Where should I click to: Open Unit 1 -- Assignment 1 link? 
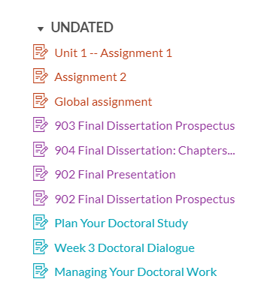[x=114, y=53]
